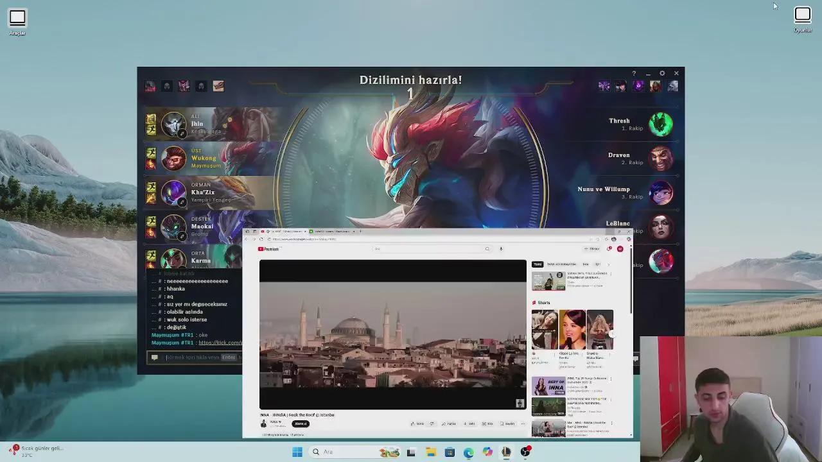
Task: Click first banned champion icon on left team
Action: (x=150, y=86)
